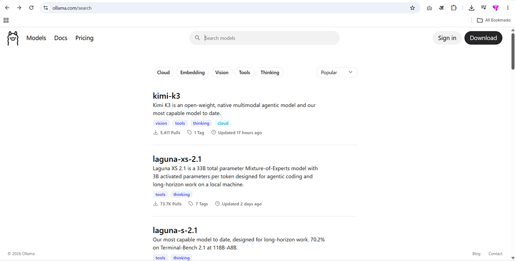Click the laguna-xs-2.1 description text
The width and height of the screenshot is (515, 261).
(x=235, y=176)
